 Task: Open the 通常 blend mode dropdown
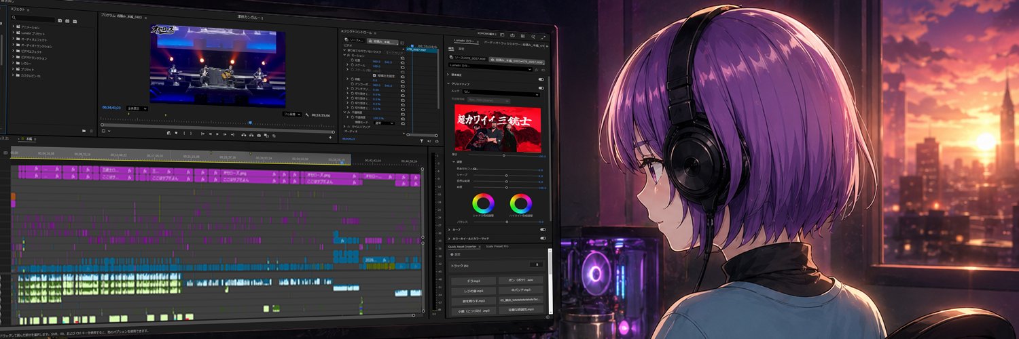pos(384,123)
